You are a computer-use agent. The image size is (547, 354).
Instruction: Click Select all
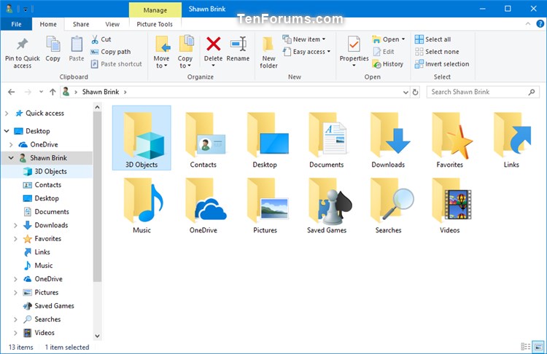pos(432,39)
